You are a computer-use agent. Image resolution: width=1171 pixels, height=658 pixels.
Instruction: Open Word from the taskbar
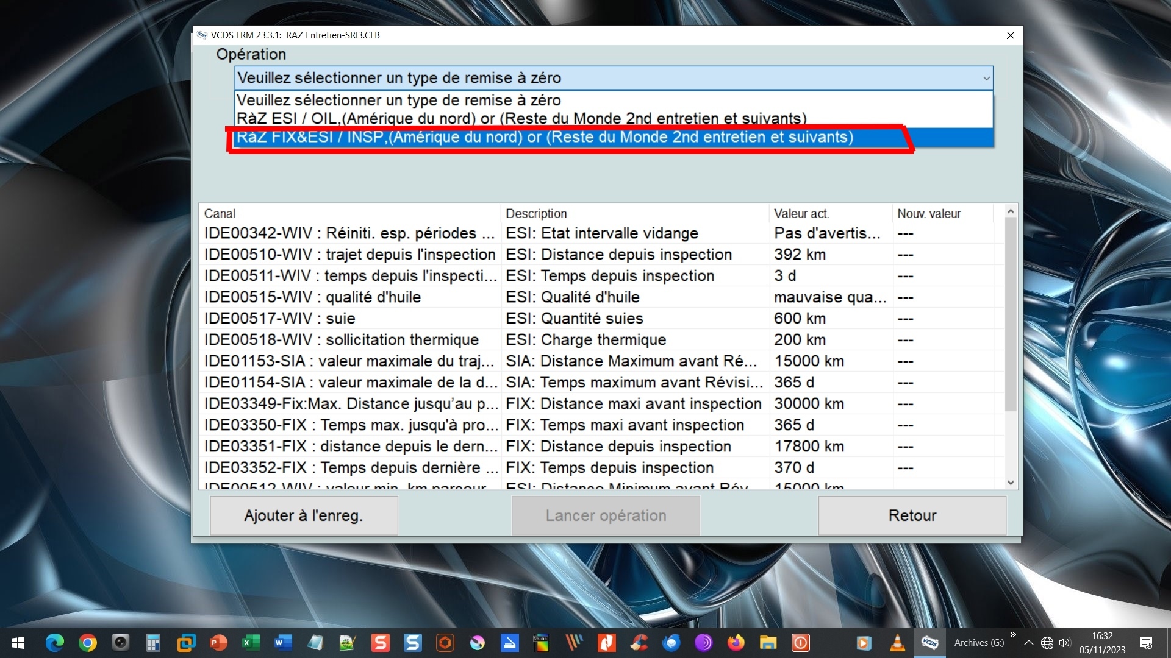[x=283, y=643]
